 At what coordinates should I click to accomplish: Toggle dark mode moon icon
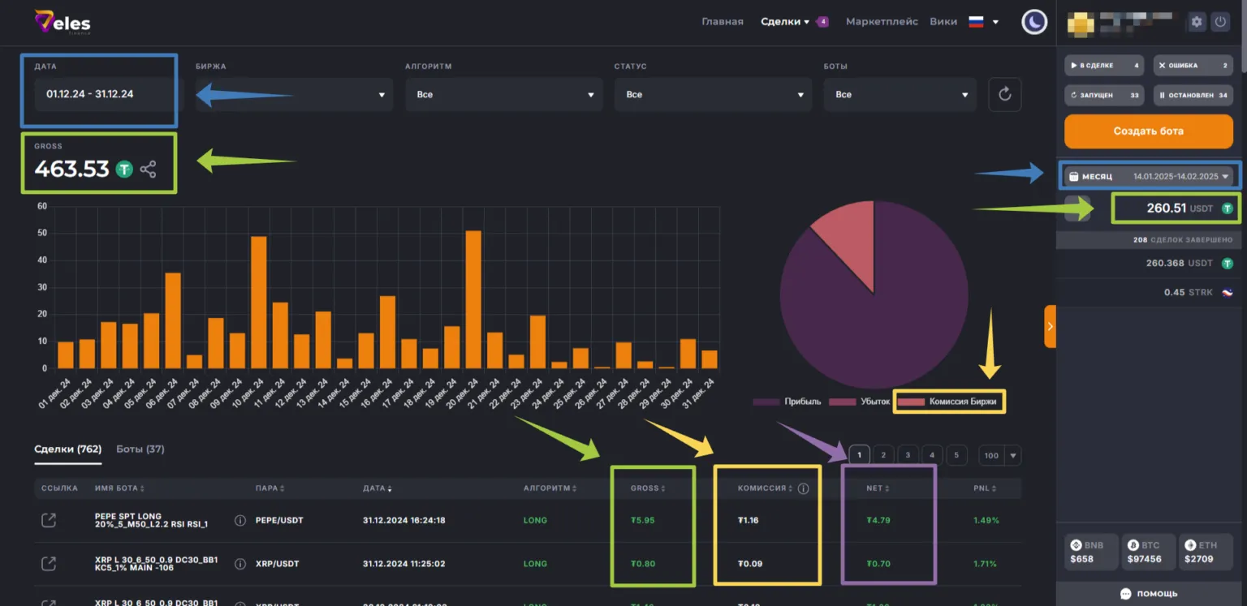[x=1034, y=22]
